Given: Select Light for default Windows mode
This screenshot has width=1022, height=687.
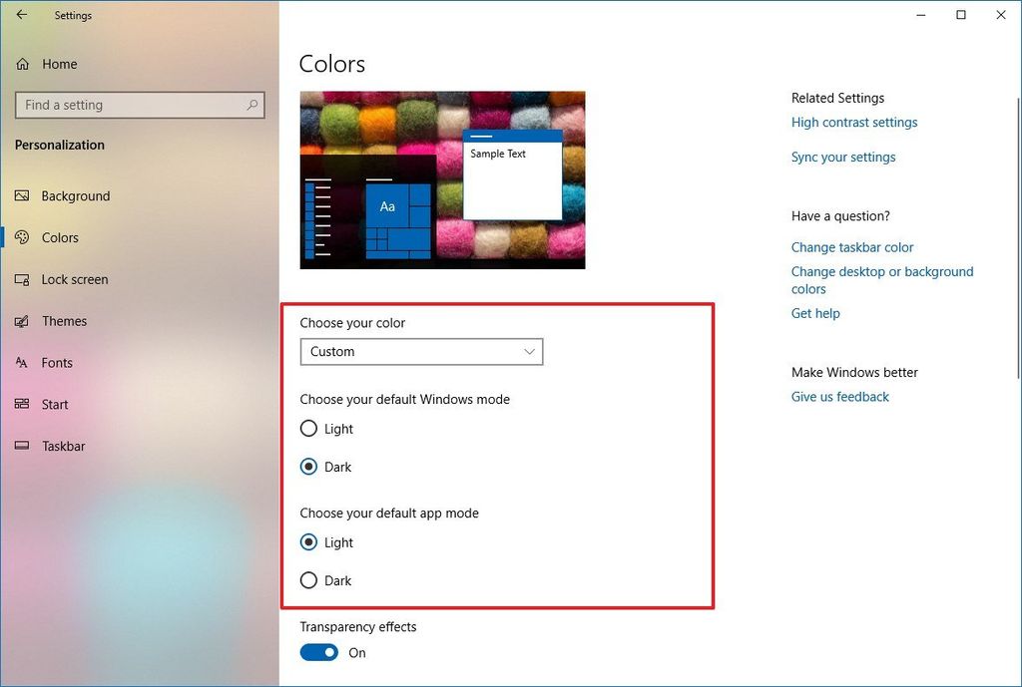Looking at the screenshot, I should tap(309, 429).
